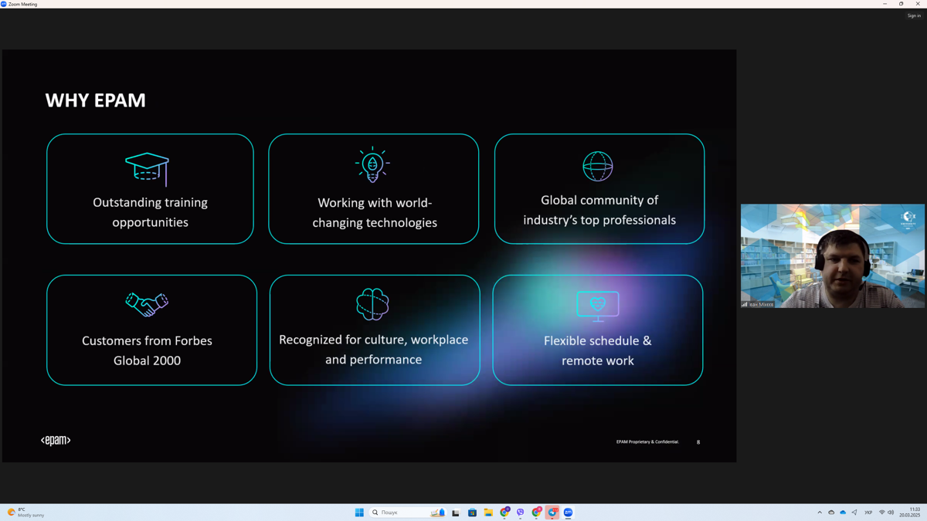Select the participant video thumbnail
The width and height of the screenshot is (927, 521).
(x=833, y=255)
